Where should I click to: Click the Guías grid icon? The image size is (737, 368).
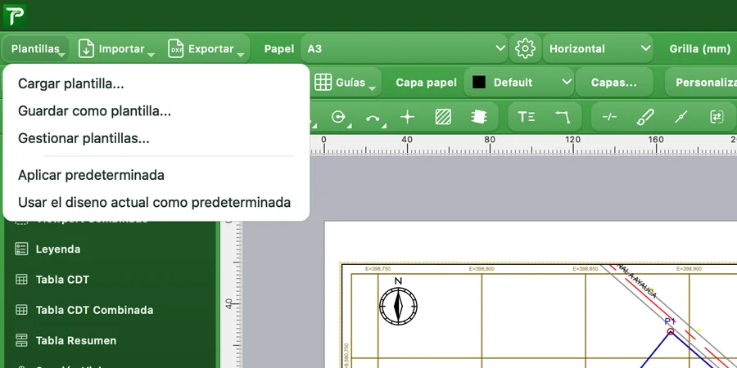(323, 83)
